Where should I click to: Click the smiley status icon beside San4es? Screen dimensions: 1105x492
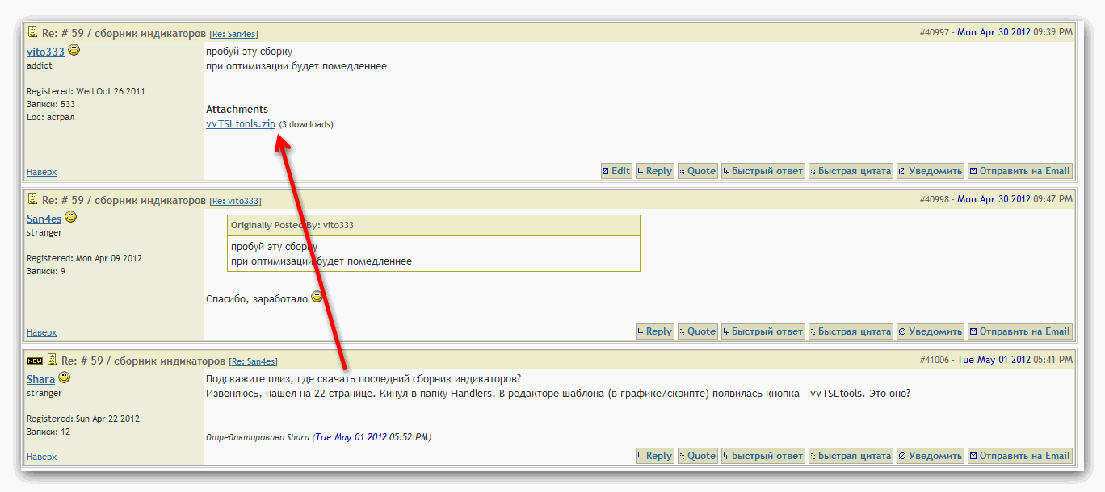(71, 217)
